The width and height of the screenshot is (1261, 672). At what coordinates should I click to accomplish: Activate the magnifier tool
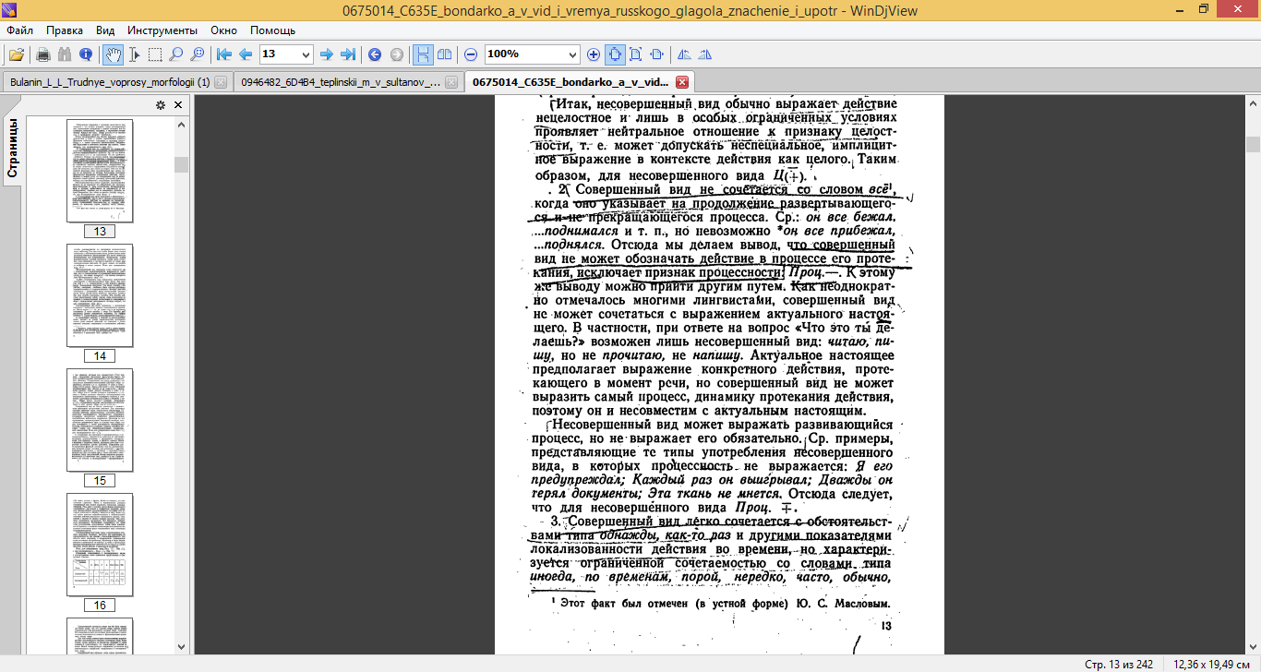[176, 54]
